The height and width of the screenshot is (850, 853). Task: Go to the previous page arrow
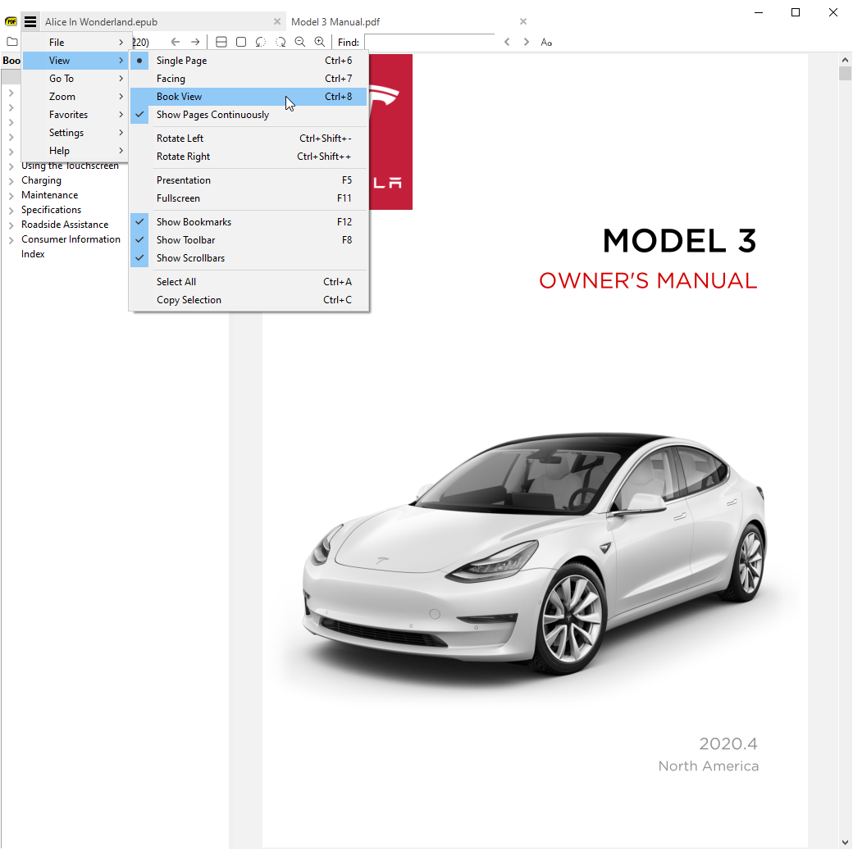click(x=176, y=42)
